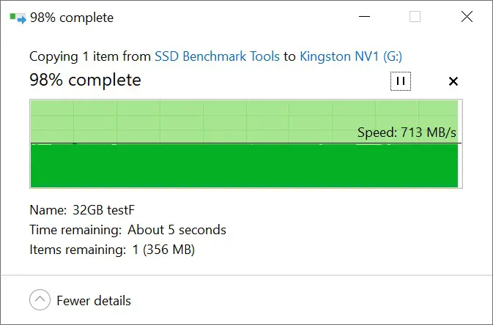Open the SSD Benchmark Tools source link
Screen dimensions: 493x325
pyautogui.click(x=217, y=56)
